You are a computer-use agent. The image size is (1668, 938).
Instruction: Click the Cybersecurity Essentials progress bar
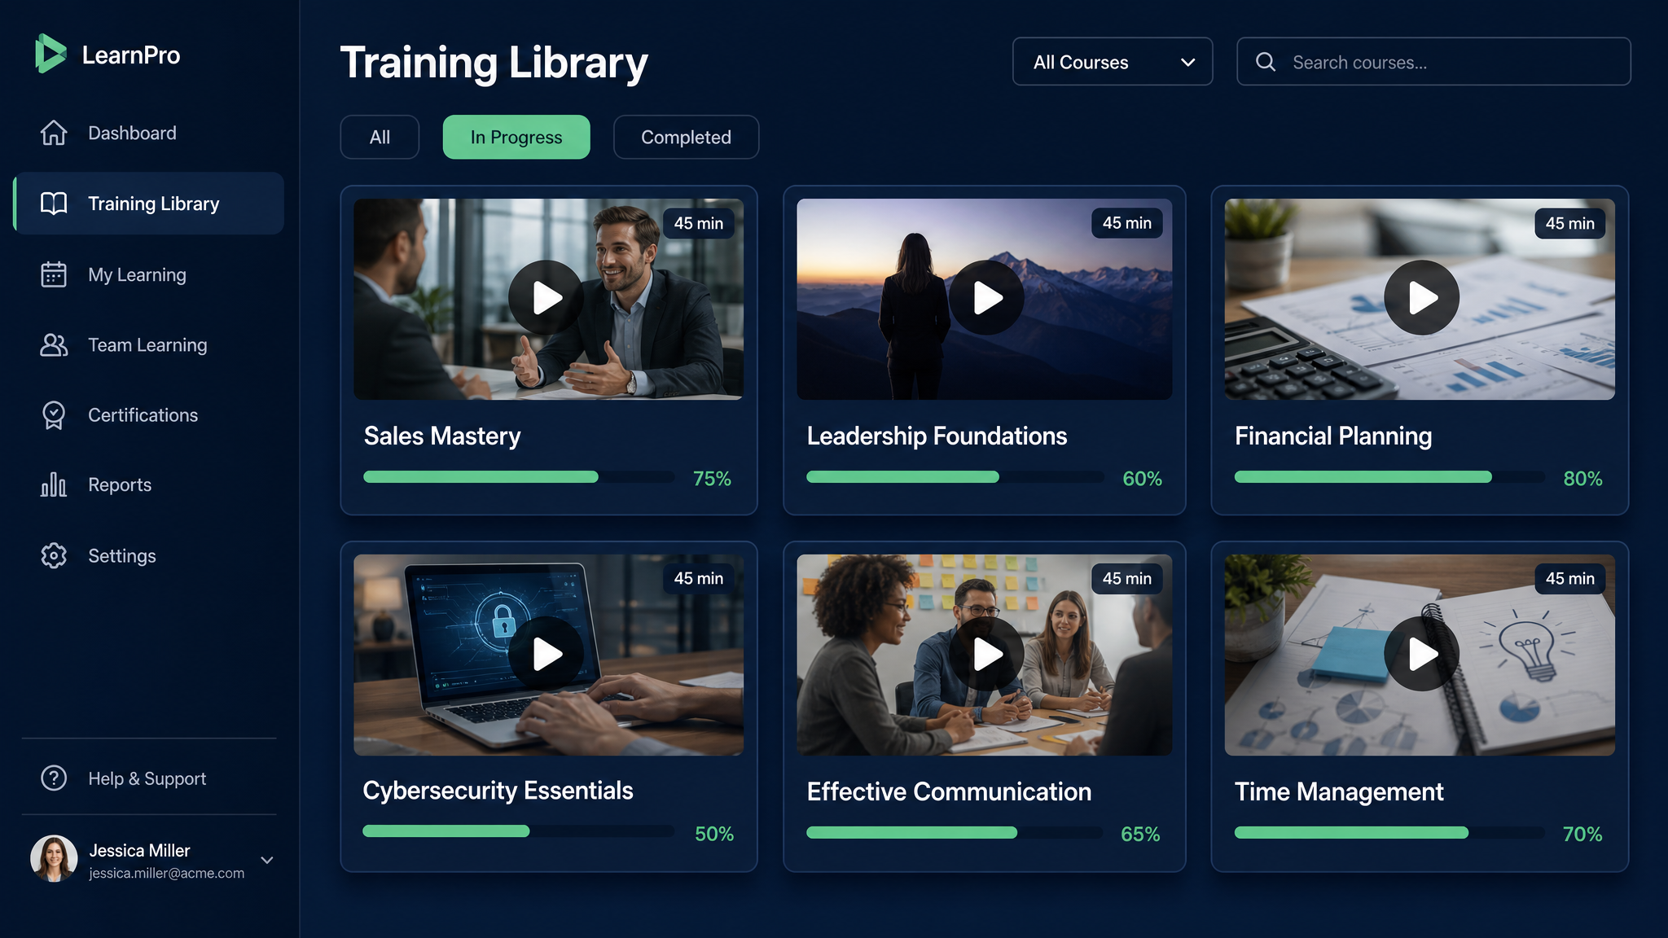[x=519, y=831]
